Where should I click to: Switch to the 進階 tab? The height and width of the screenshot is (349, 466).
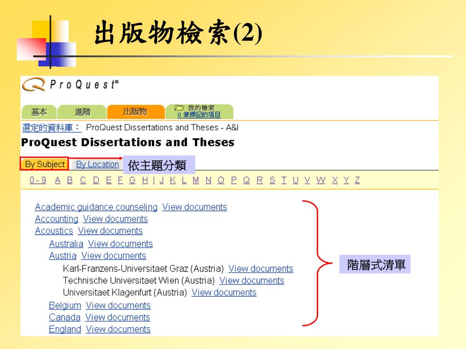[82, 112]
